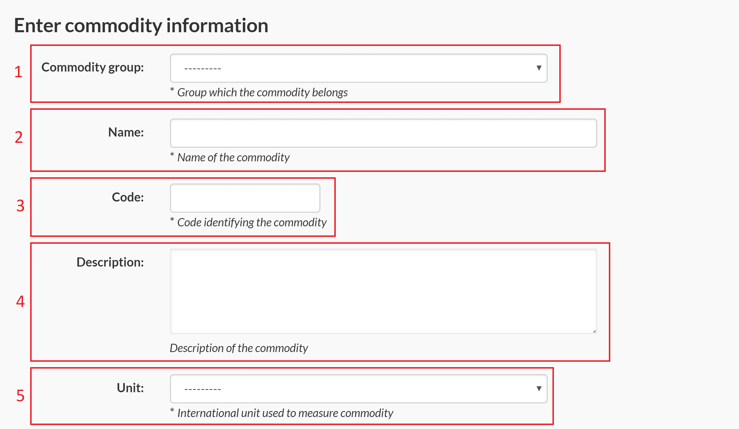Screen dimensions: 739x429
Task: Click the 'Commodity group:' label
Action: (93, 68)
